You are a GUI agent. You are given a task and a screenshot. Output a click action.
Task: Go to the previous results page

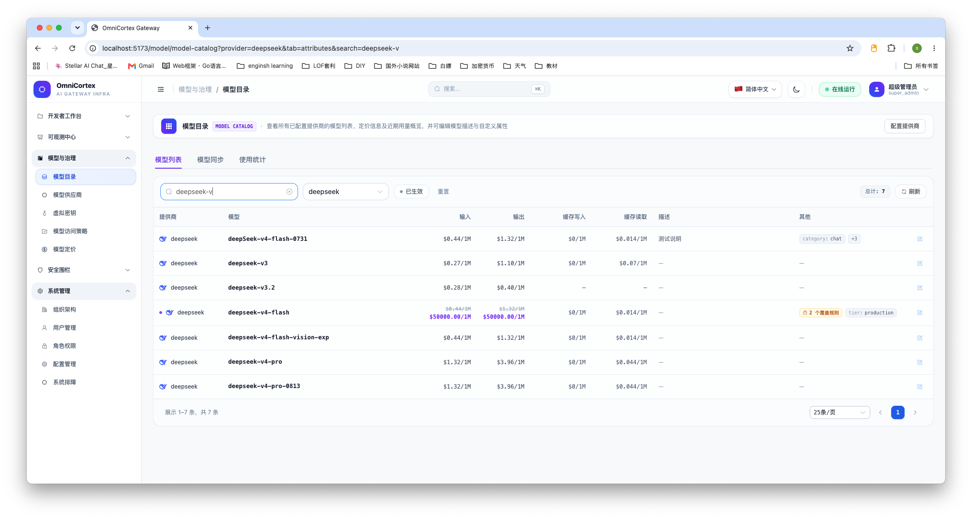[x=880, y=412]
